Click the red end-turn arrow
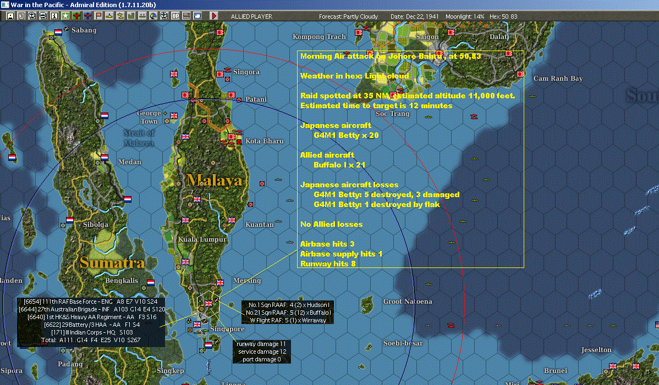The width and height of the screenshot is (659, 385). pyautogui.click(x=213, y=16)
